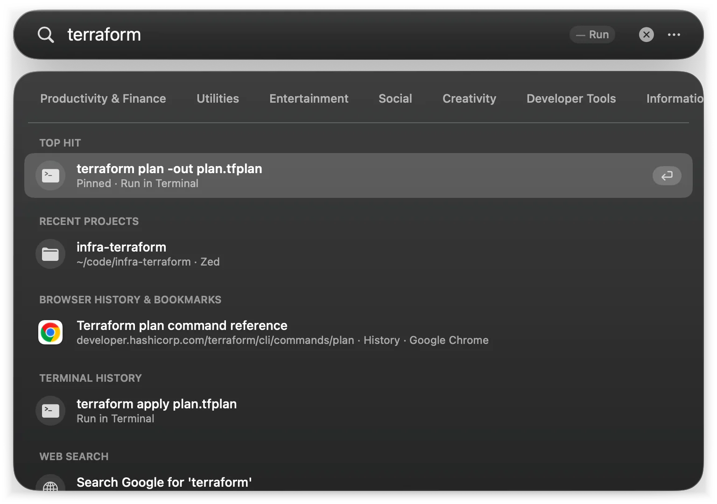Run terraform apply plan.tfplan from history
The image size is (717, 504).
358,411
